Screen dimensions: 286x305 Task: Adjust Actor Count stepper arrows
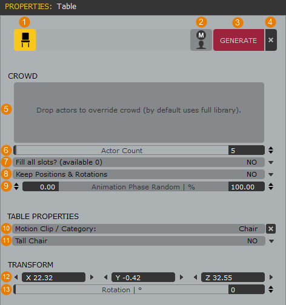[271, 150]
